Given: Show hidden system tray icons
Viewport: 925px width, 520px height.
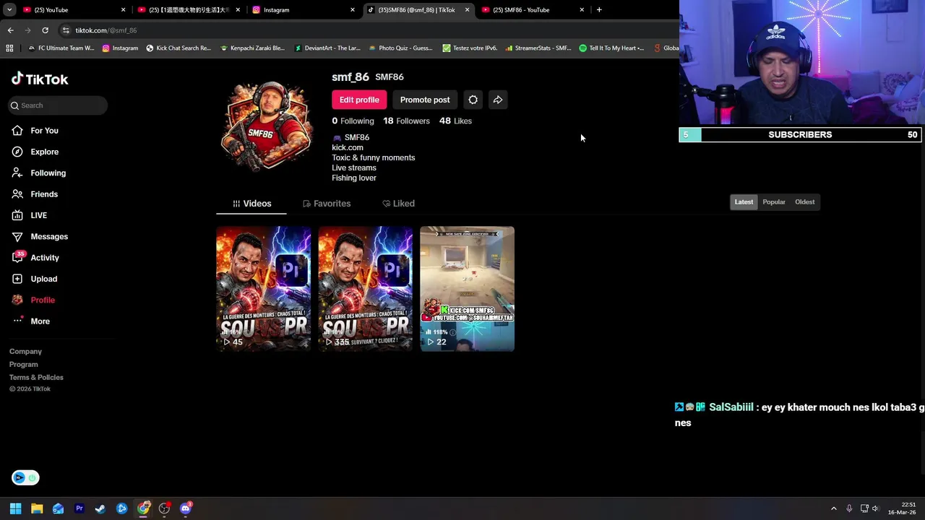Looking at the screenshot, I should [x=833, y=508].
